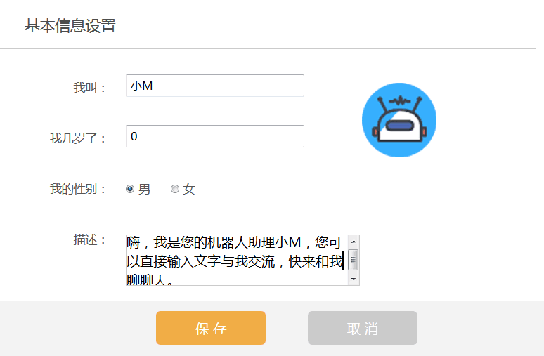Image resolution: width=544 pixels, height=356 pixels.
Task: Click the waveform symbol above robot's head
Action: (x=400, y=101)
